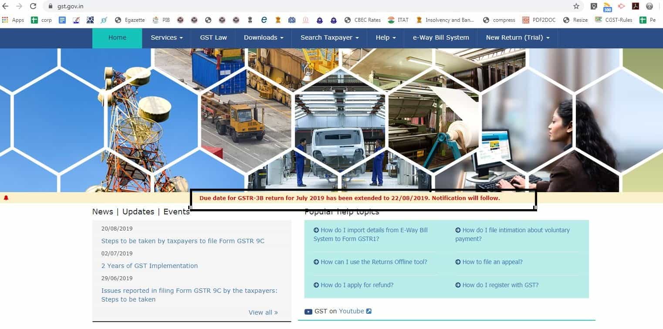Open the CBEC Rates bookmark
The image size is (663, 329).
362,20
